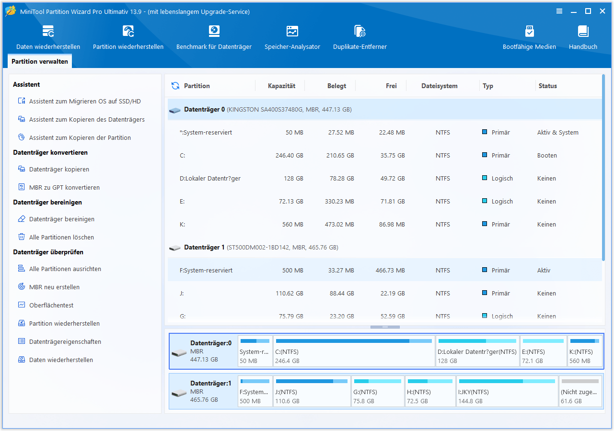
Task: Click MBR neu erstellen
Action: coord(49,287)
